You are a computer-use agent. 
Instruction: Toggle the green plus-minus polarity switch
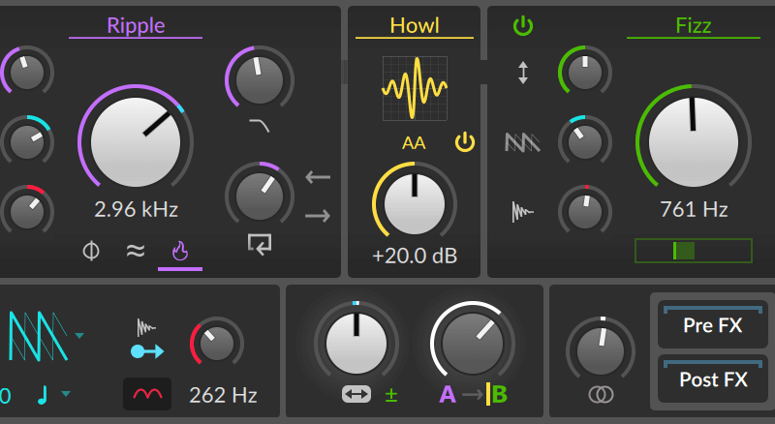(391, 394)
